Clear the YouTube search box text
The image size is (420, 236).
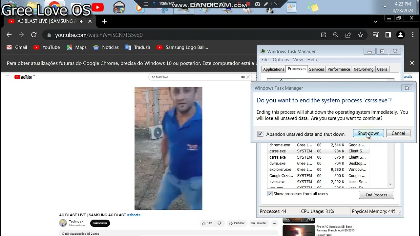coord(248,77)
